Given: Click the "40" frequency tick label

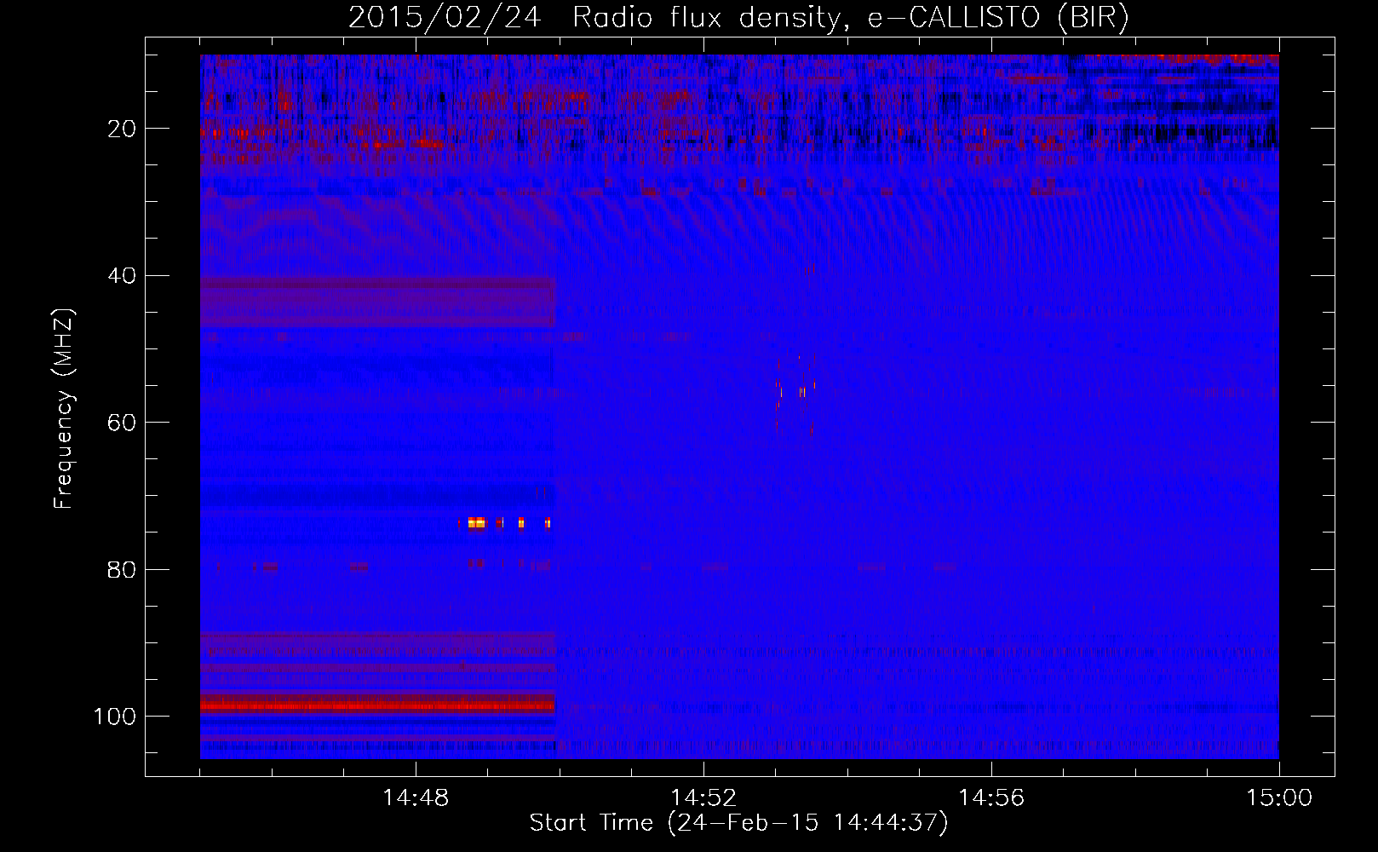Looking at the screenshot, I should (123, 276).
